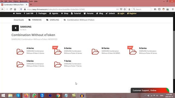175x98 pixels.
Task: Open Customer Support Online chat widget
Action: (x=150, y=90)
